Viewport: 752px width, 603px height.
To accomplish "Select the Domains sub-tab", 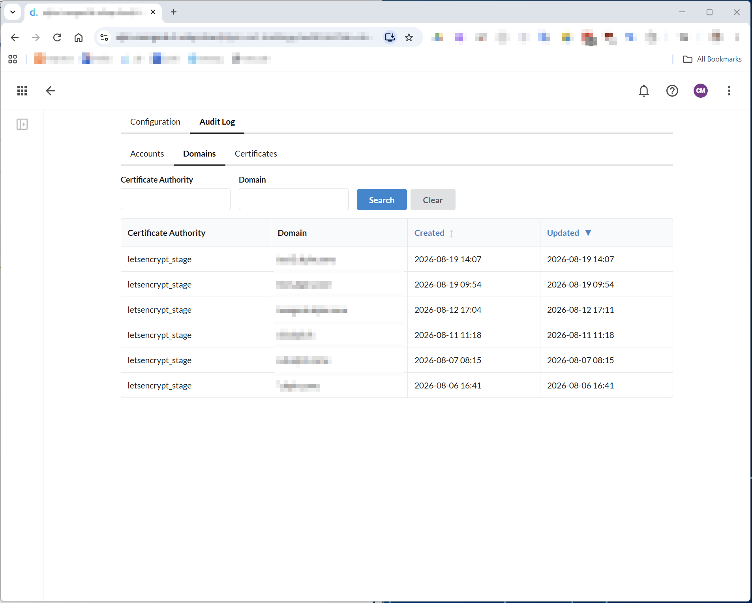I will tap(199, 154).
